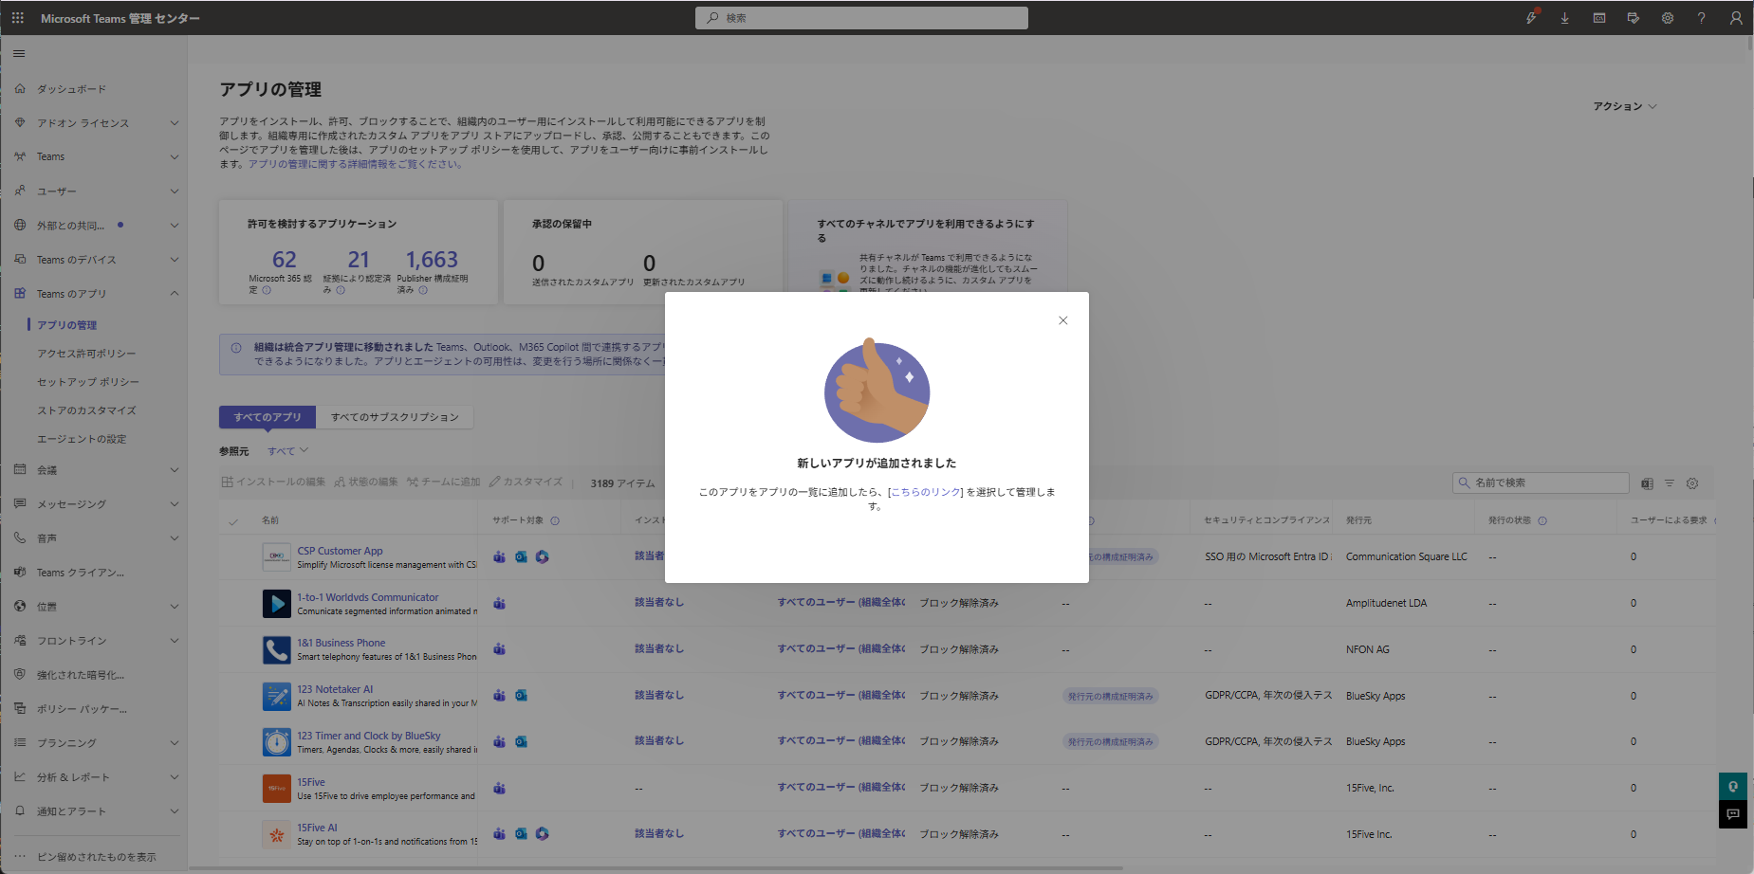Focus the 名前で検索 search field
Image resolution: width=1754 pixels, height=874 pixels.
1541,483
